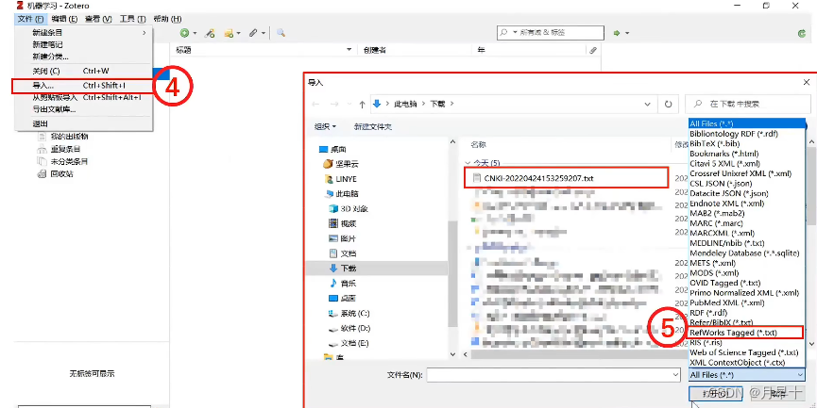817x408 pixels.
Task: Click the 标题 column header
Action: [x=264, y=50]
